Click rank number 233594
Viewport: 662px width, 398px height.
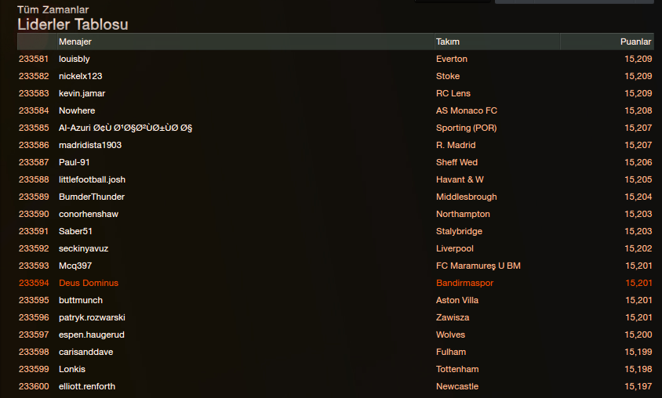pyautogui.click(x=34, y=284)
